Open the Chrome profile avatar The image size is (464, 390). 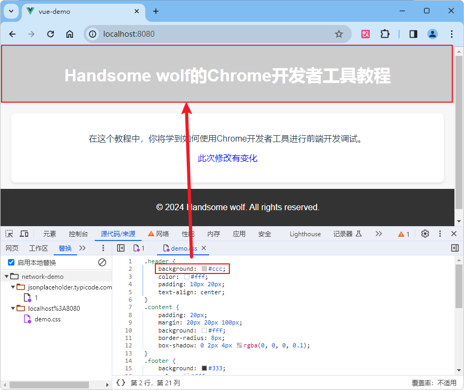pyautogui.click(x=432, y=34)
